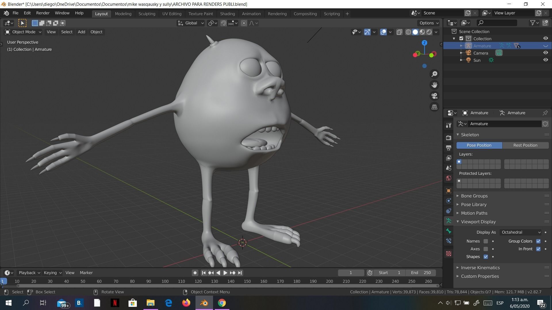Image resolution: width=552 pixels, height=310 pixels.
Task: Open the Render properties tab
Action: (448, 138)
